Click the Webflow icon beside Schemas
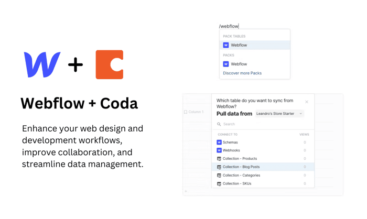This screenshot has height=219, width=367. point(219,143)
